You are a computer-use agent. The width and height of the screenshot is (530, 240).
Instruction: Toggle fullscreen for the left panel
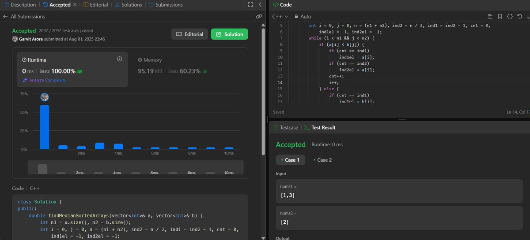[x=250, y=4]
